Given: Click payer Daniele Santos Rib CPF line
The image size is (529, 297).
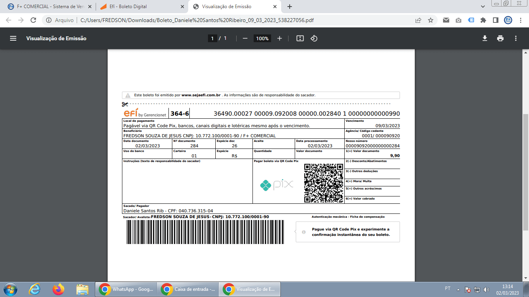Looking at the screenshot, I should tap(168, 211).
